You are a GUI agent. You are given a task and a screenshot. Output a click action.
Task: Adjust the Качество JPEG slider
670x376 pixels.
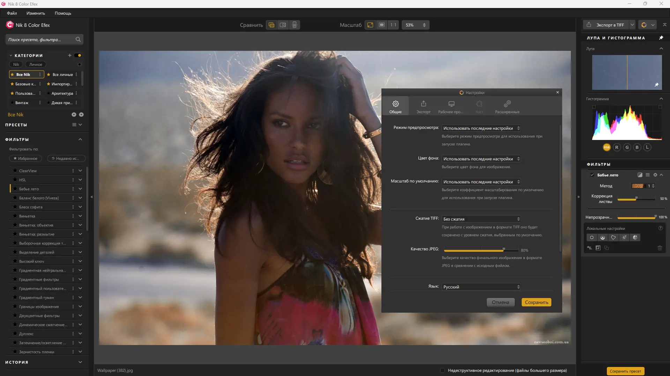click(504, 250)
